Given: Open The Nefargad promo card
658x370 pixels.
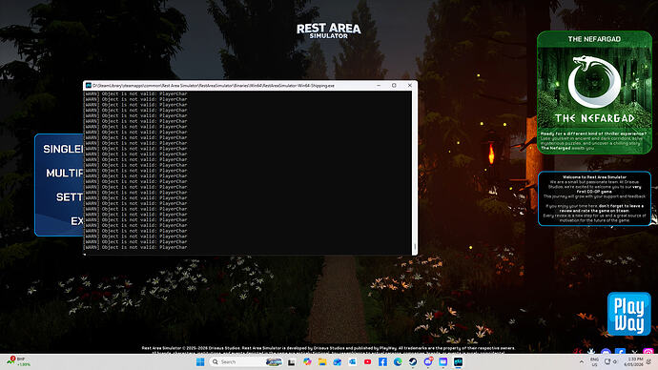Looking at the screenshot, I should (594, 92).
